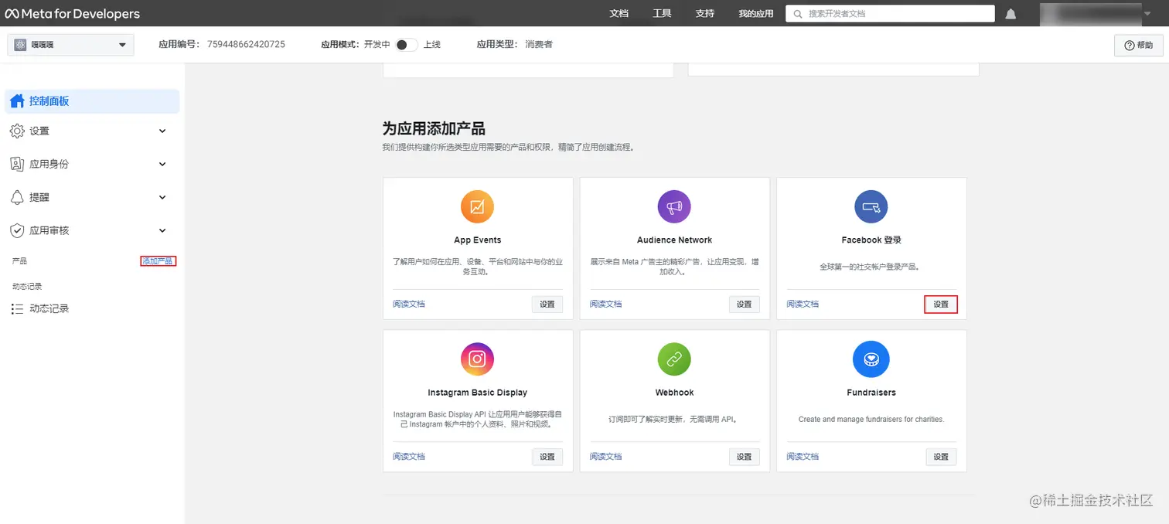Open 阅读文档 link for Webhook
The image size is (1169, 524).
(606, 457)
